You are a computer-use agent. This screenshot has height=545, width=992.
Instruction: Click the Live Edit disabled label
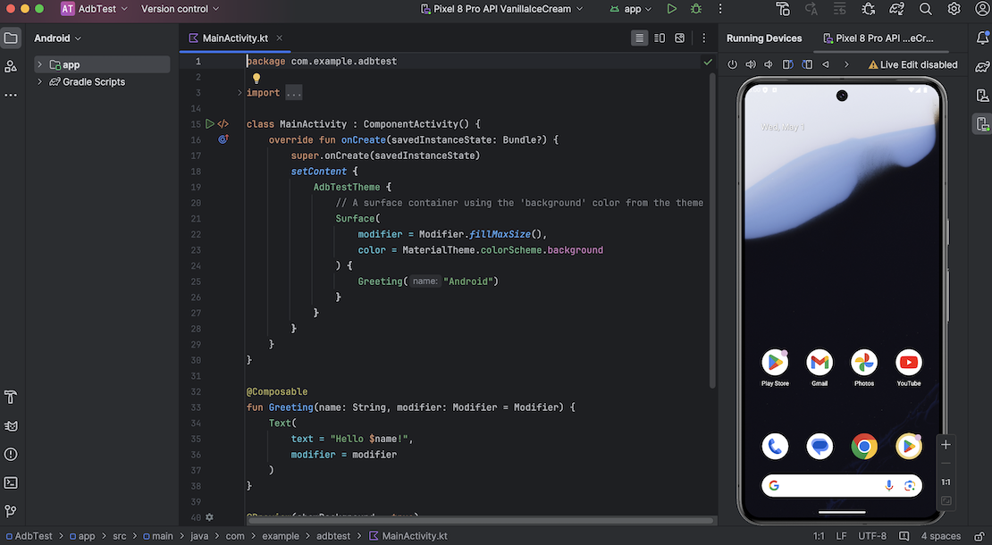pyautogui.click(x=912, y=64)
